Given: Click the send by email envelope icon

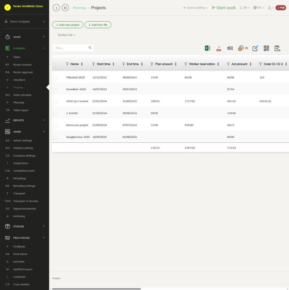Looking at the screenshot, I should coord(230,48).
